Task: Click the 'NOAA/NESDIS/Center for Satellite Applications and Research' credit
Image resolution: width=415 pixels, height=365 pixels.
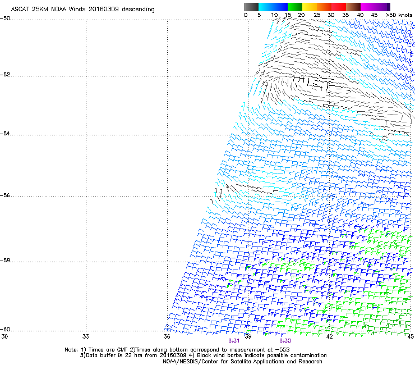Action: click(242, 362)
